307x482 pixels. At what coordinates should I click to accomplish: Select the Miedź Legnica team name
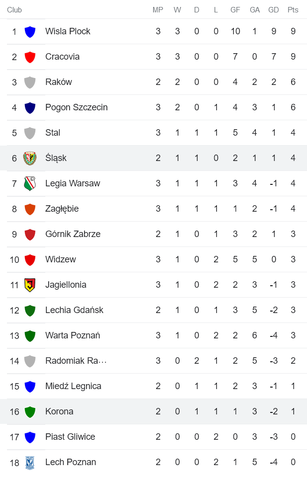coord(73,386)
